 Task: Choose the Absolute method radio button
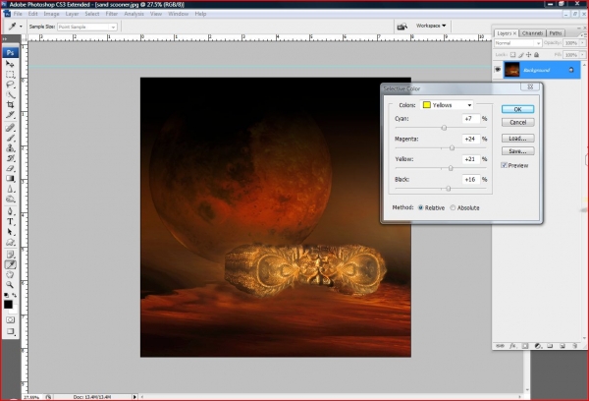(x=453, y=207)
